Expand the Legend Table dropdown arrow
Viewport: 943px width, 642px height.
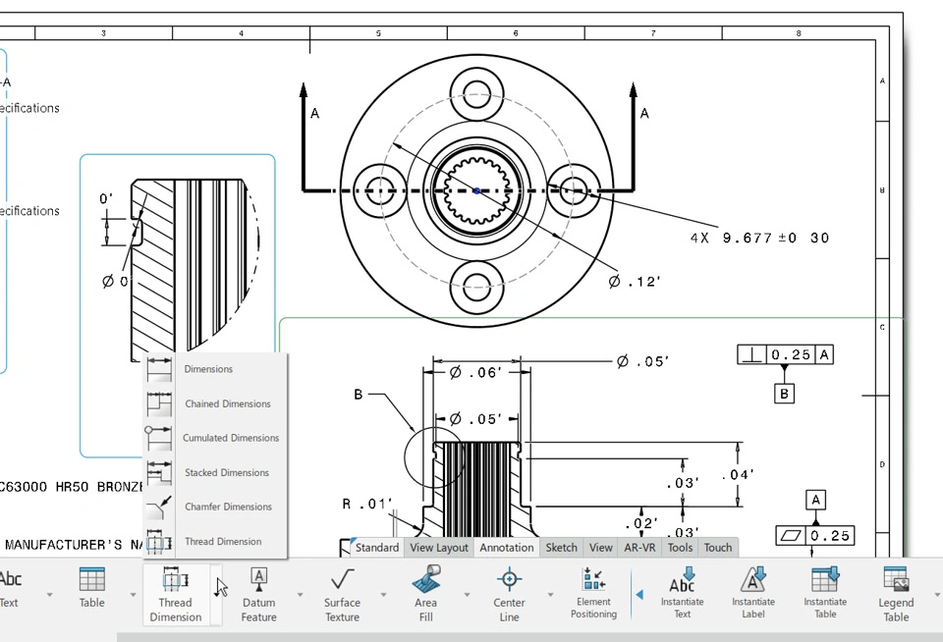937,595
